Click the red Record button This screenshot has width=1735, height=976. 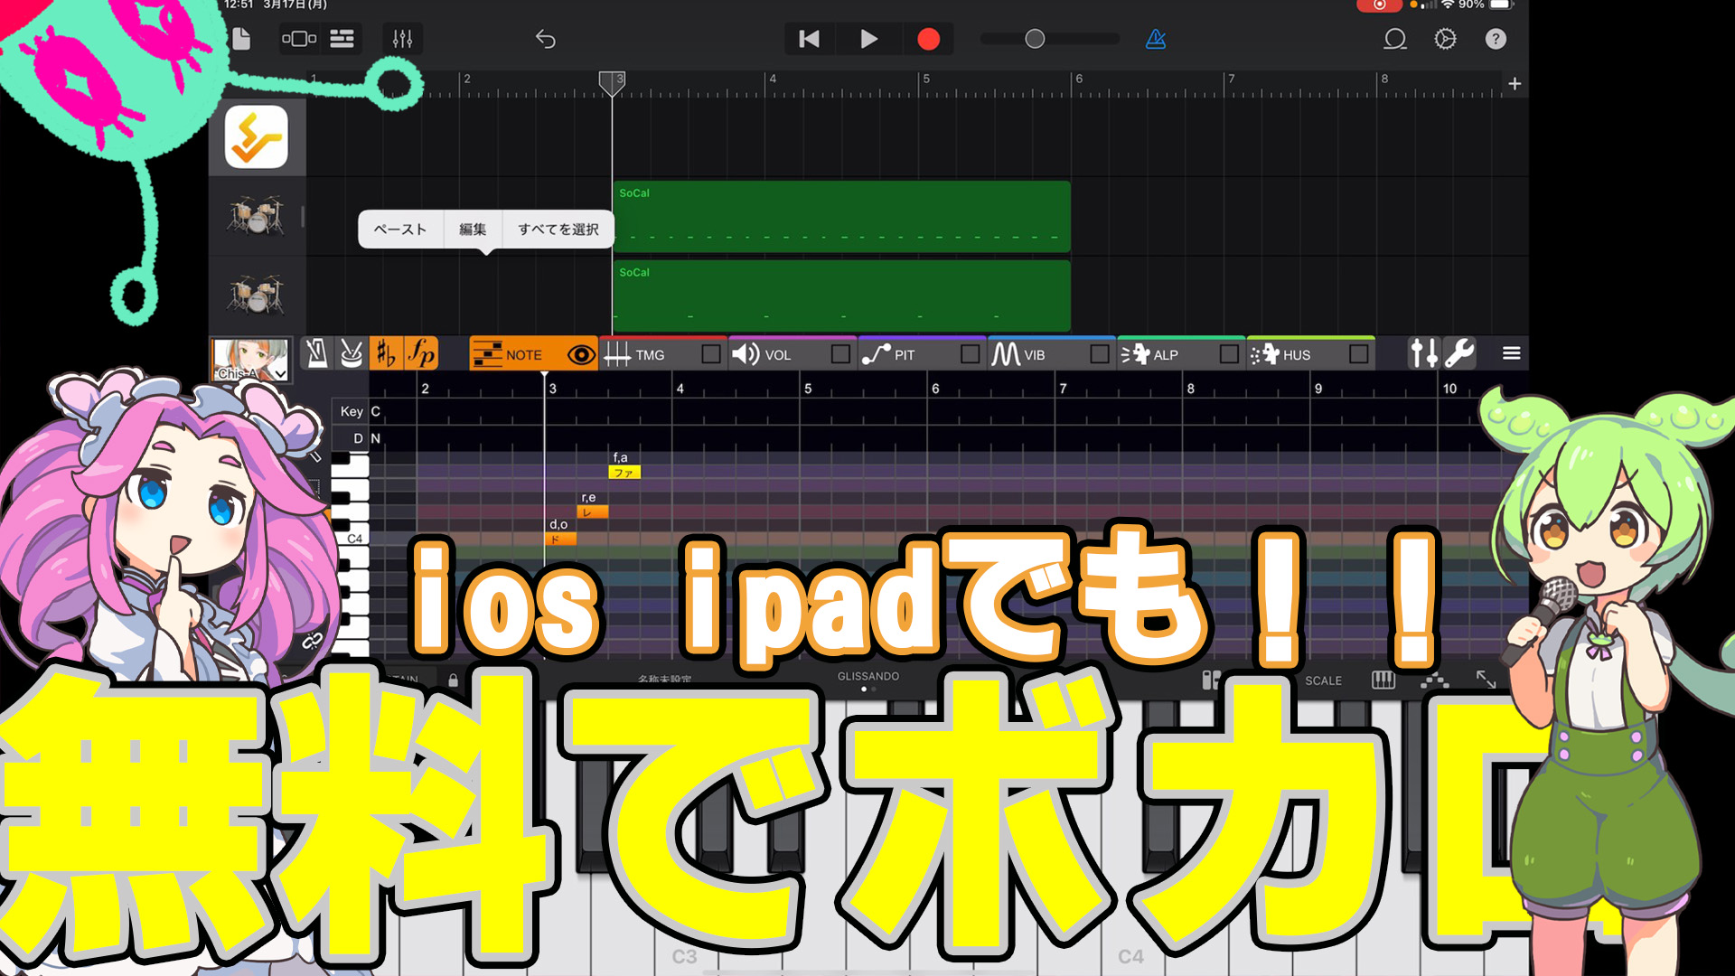point(928,39)
